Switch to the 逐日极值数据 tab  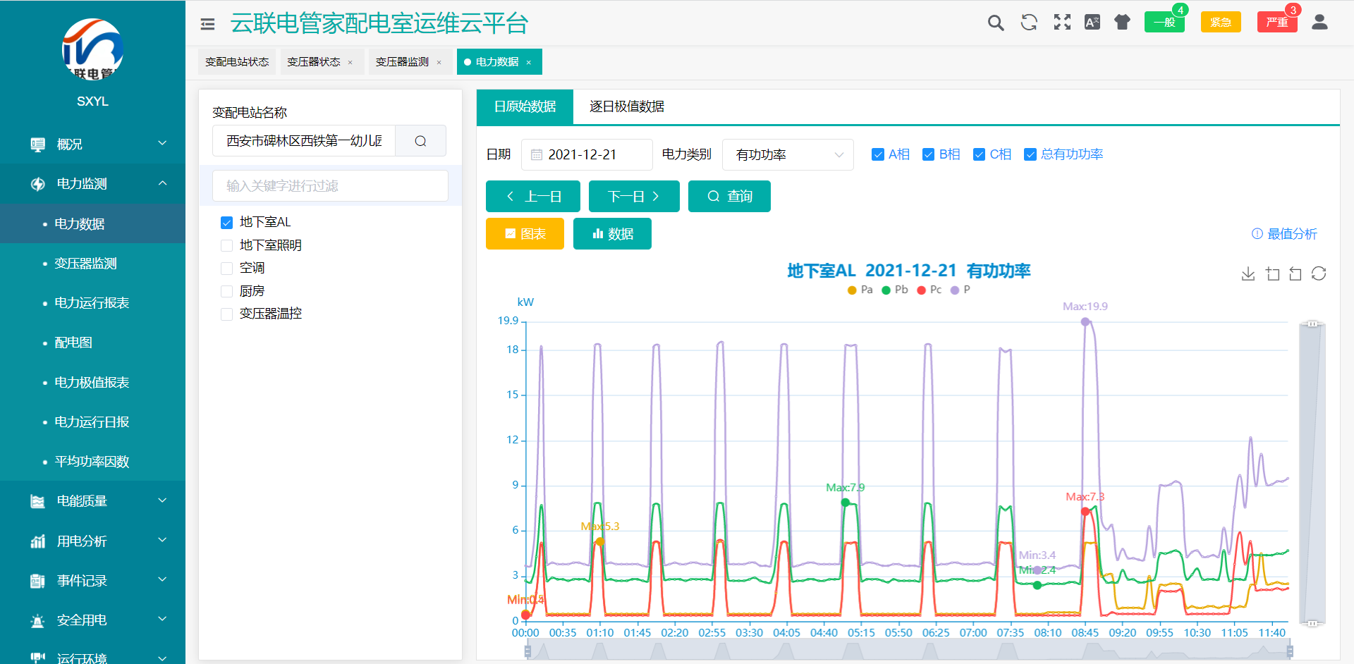click(626, 106)
